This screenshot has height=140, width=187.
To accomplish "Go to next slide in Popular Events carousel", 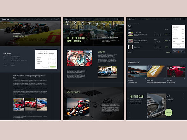I will pyautogui.click(x=184, y=63).
